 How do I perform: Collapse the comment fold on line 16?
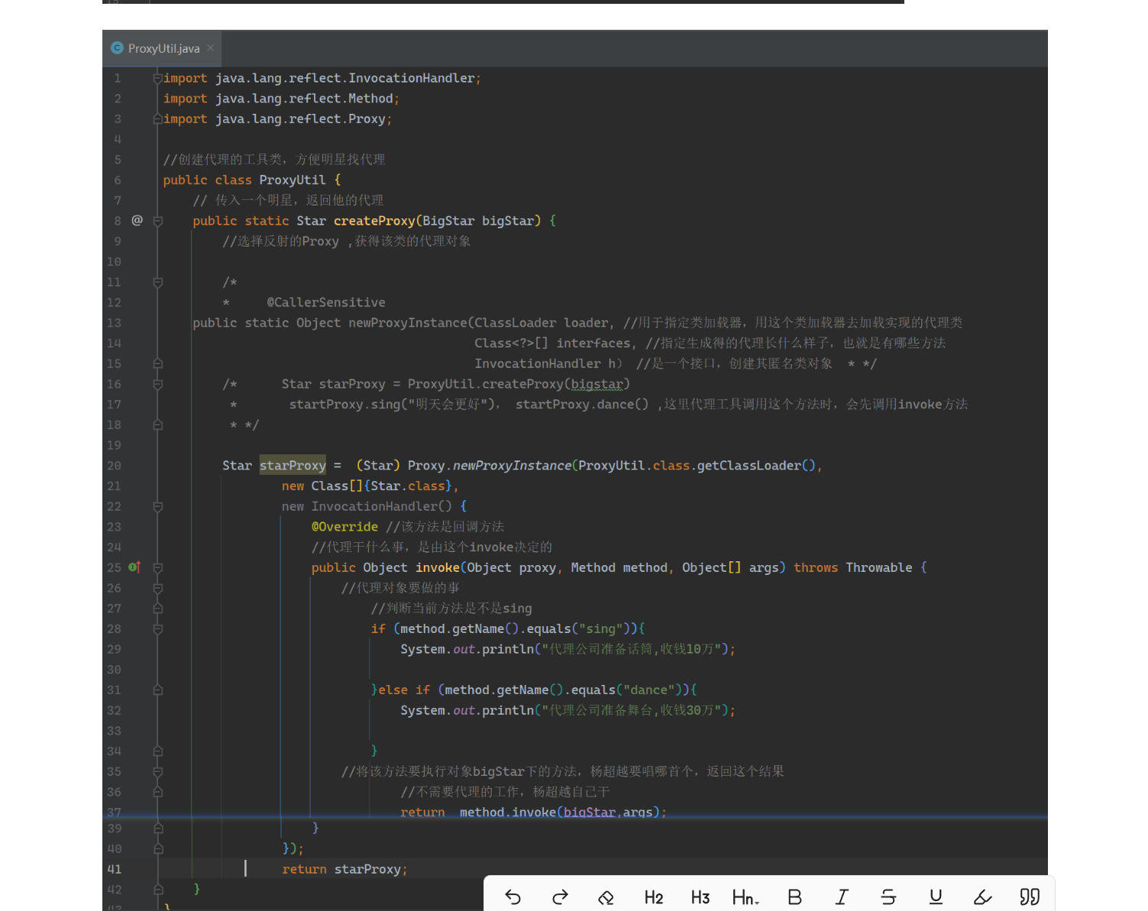tap(157, 384)
